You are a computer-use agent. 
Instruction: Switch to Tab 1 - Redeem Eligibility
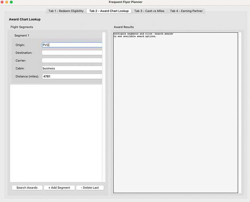pos(66,11)
